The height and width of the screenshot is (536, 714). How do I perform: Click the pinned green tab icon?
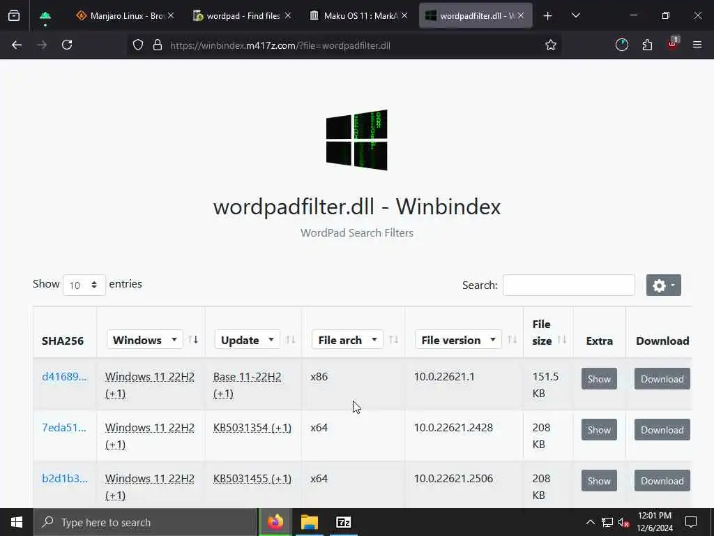click(x=45, y=16)
